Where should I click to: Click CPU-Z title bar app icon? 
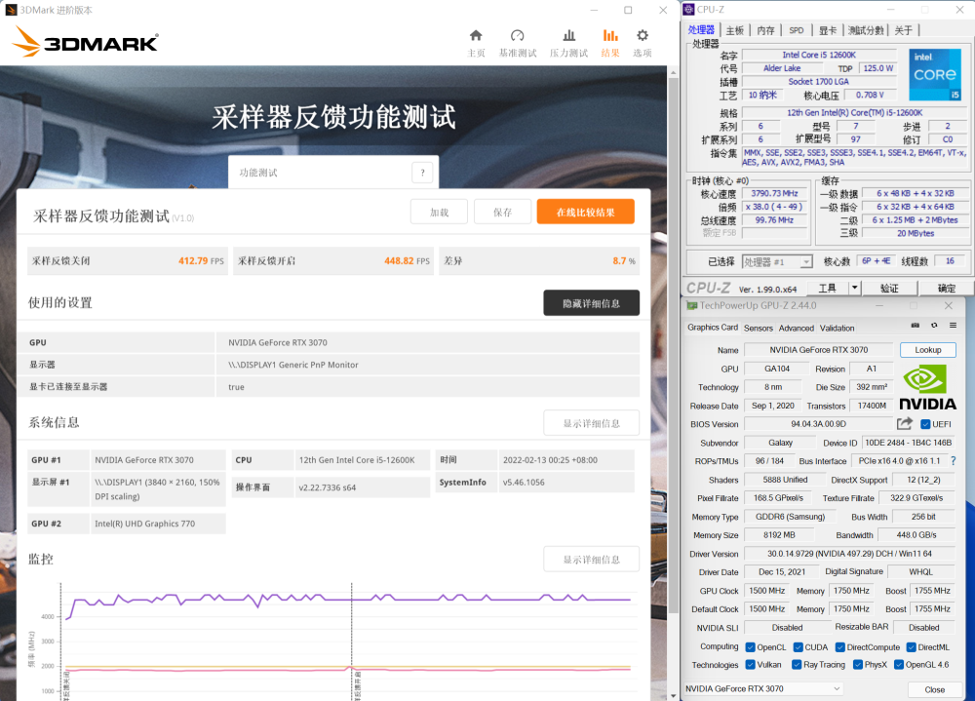coord(688,10)
